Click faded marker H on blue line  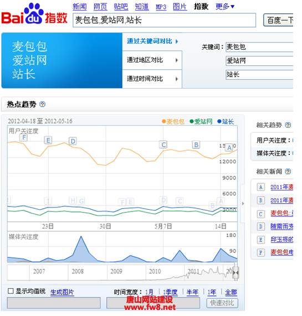73,200
